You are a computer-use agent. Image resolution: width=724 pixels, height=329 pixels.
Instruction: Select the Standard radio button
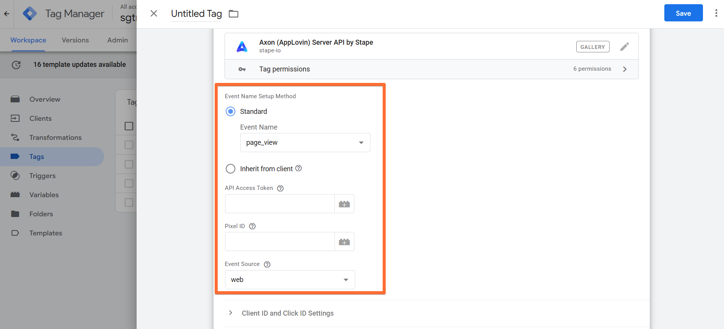click(x=230, y=112)
